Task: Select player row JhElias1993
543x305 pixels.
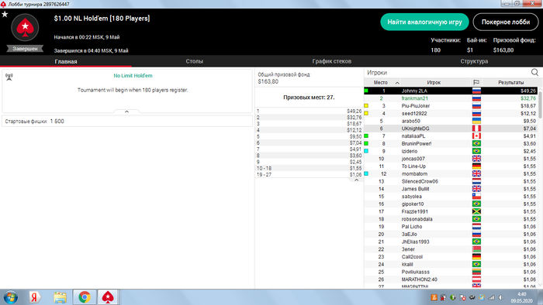Action: point(451,242)
